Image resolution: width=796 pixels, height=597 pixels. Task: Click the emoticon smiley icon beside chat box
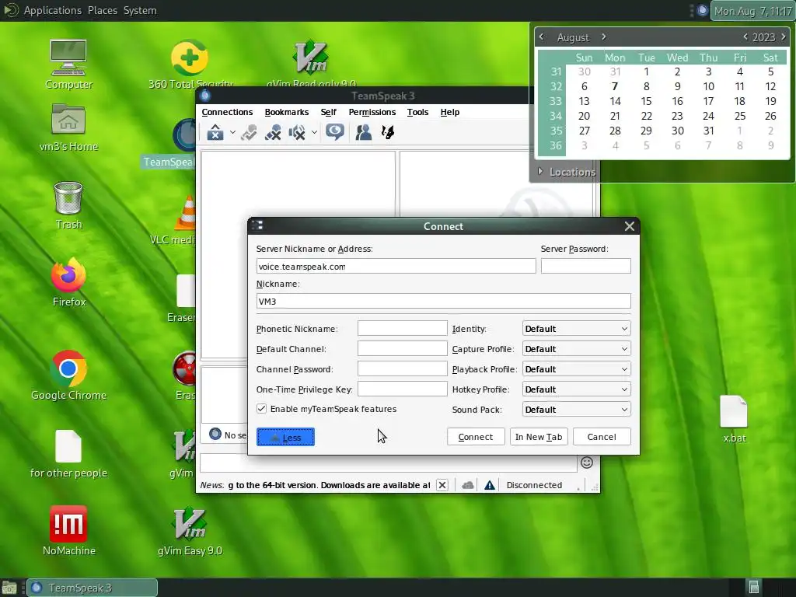(587, 463)
